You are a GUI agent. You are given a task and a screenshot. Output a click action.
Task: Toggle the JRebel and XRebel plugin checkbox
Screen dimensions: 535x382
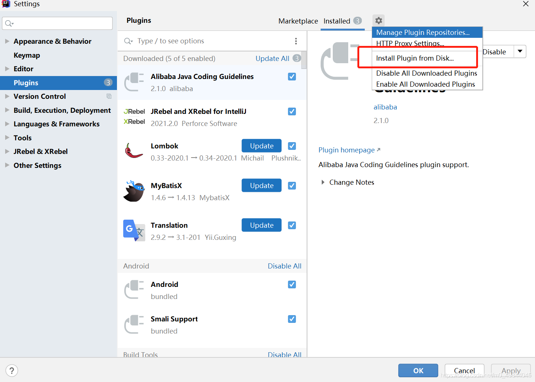click(x=292, y=111)
